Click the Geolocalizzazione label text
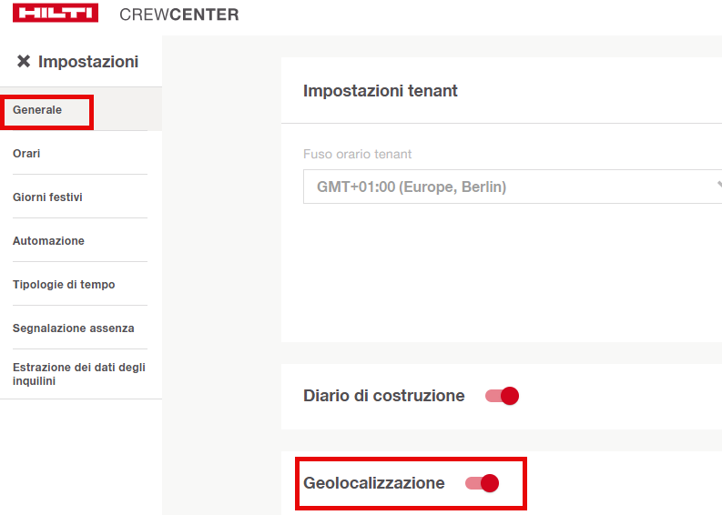Screen dimensions: 722x515 coord(373,483)
